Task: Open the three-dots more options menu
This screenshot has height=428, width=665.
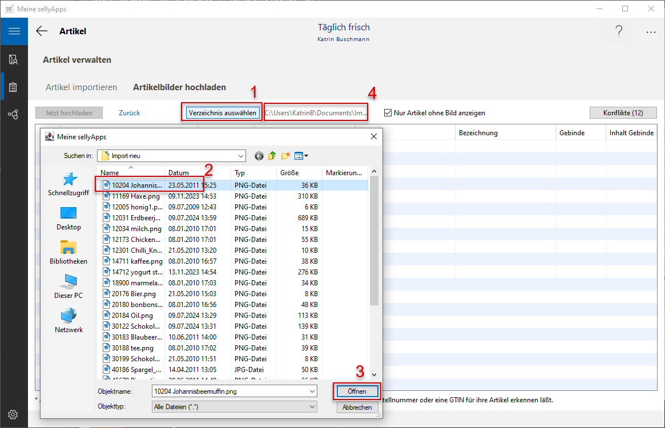Action: [x=651, y=32]
